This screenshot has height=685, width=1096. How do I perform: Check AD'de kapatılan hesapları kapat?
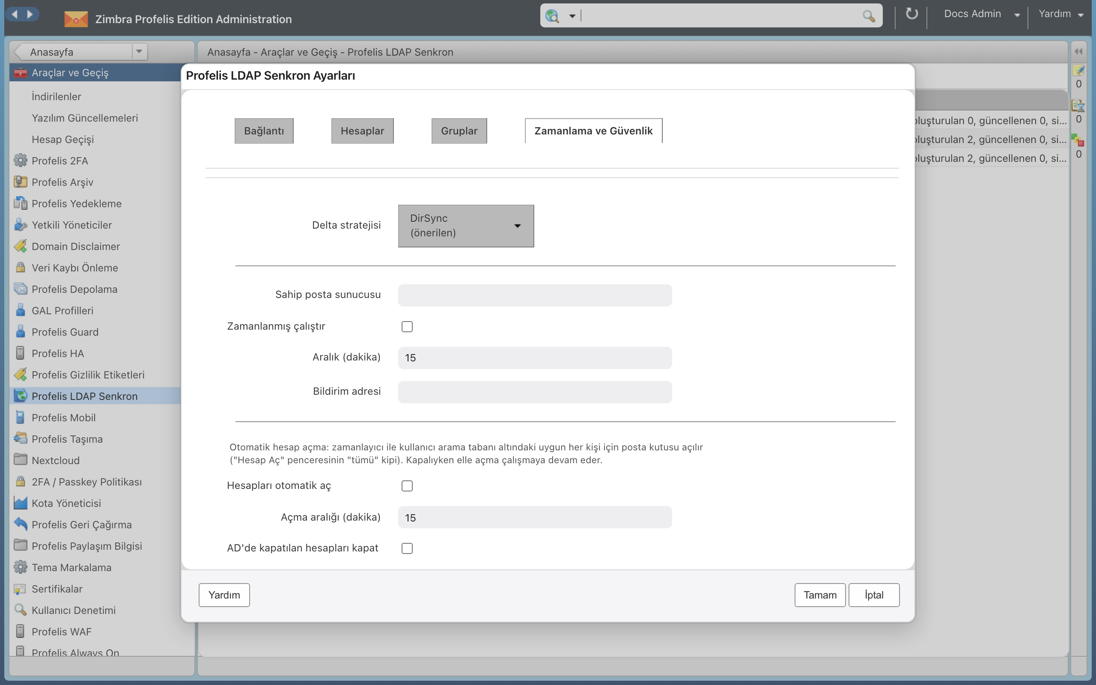point(407,548)
